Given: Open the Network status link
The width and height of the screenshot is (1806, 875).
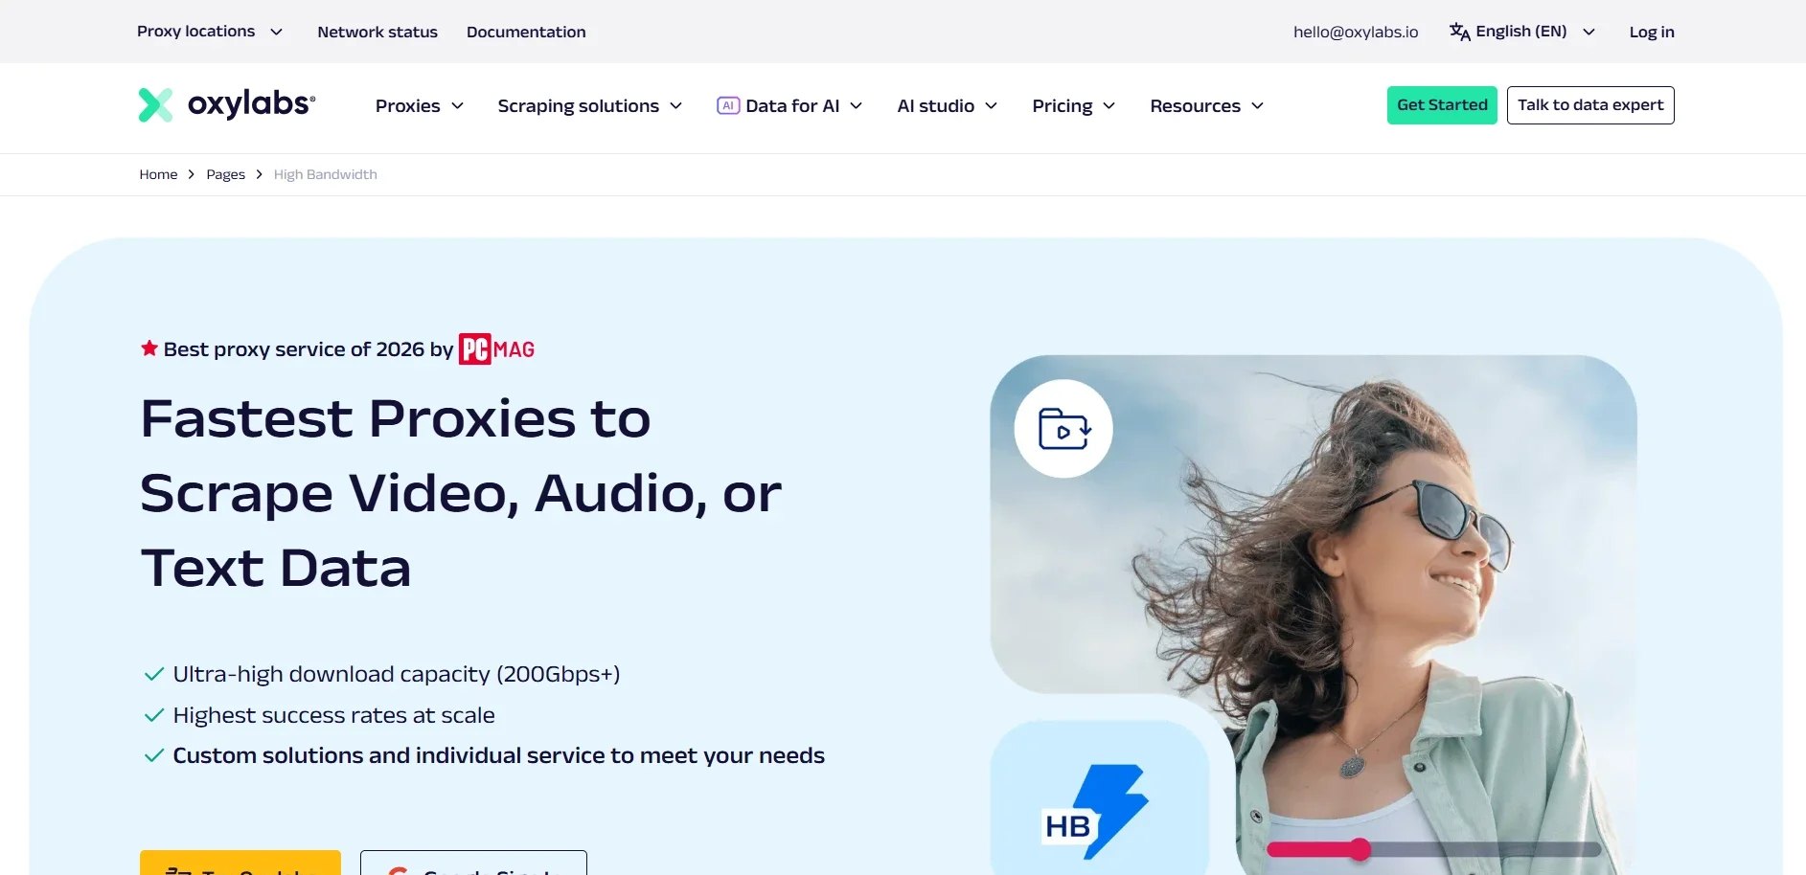Looking at the screenshot, I should [377, 32].
